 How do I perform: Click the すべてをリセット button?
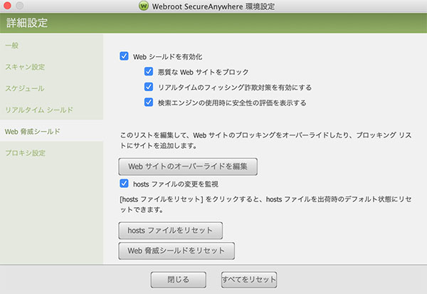pos(249,280)
